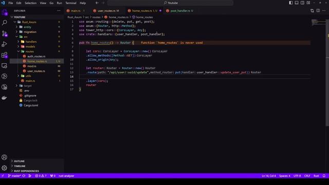
Task: Change indentation via Spaces: 4
Action: click(x=285, y=176)
